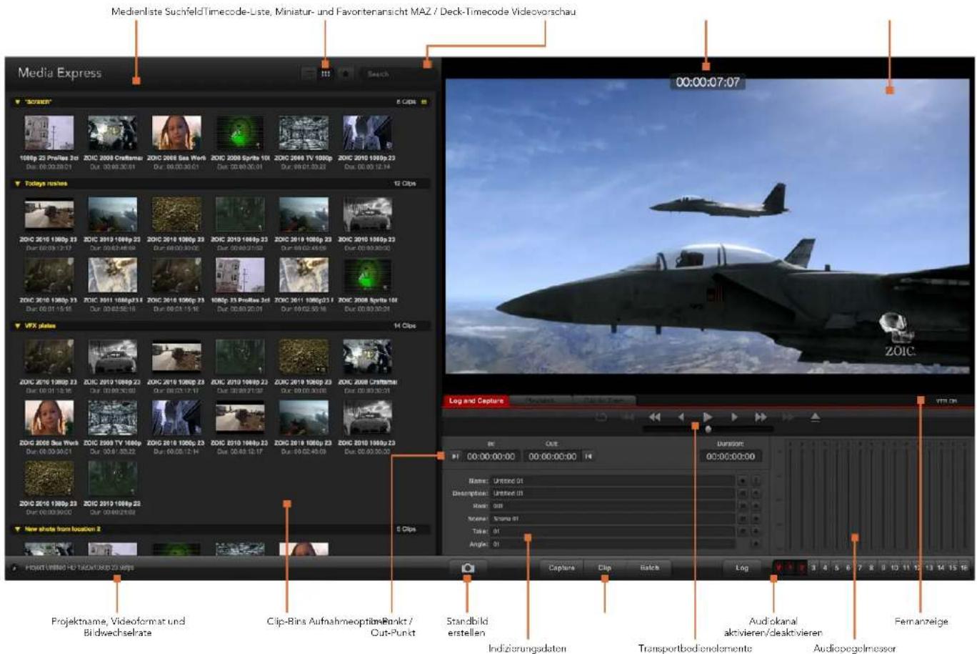The height and width of the screenshot is (654, 977).
Task: Collapse the Todays rushes bin
Action: pyautogui.click(x=17, y=184)
